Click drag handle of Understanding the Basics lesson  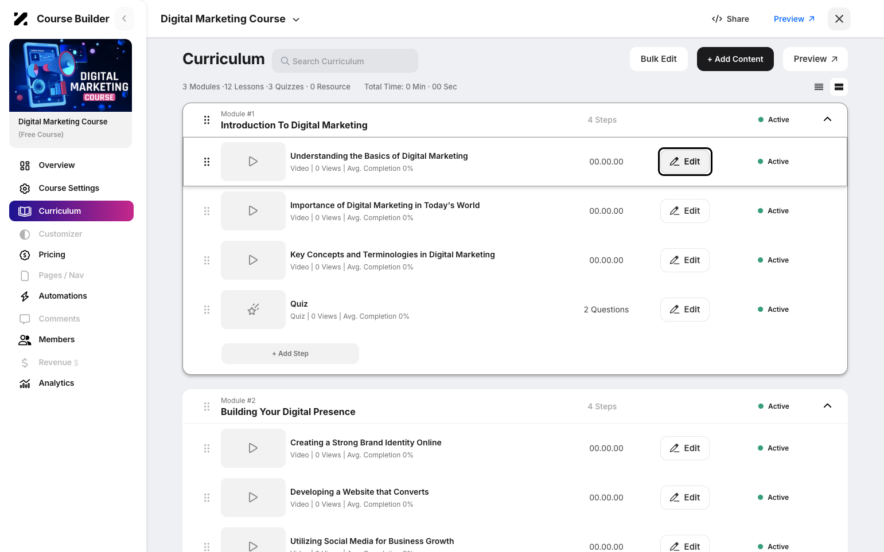pyautogui.click(x=207, y=162)
